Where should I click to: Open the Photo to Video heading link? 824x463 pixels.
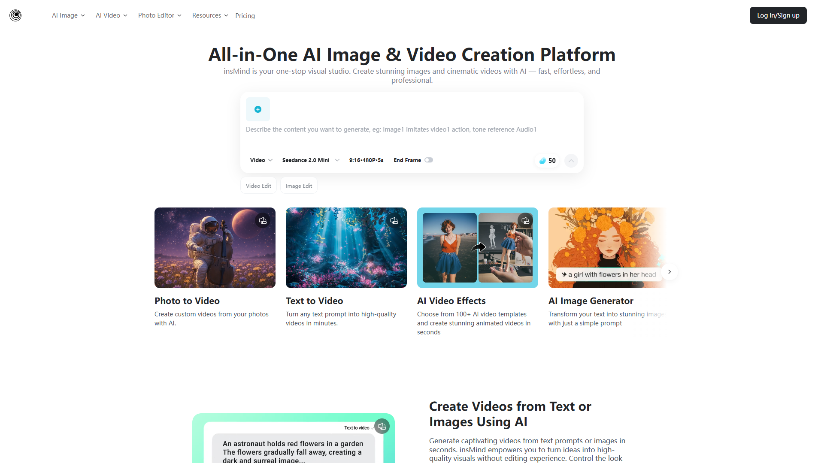pos(187,301)
